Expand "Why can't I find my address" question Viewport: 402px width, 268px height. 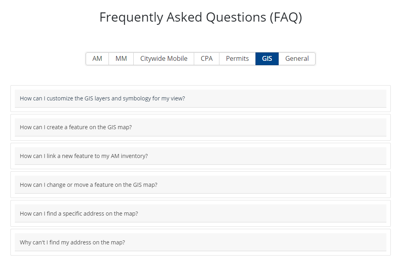(72, 242)
